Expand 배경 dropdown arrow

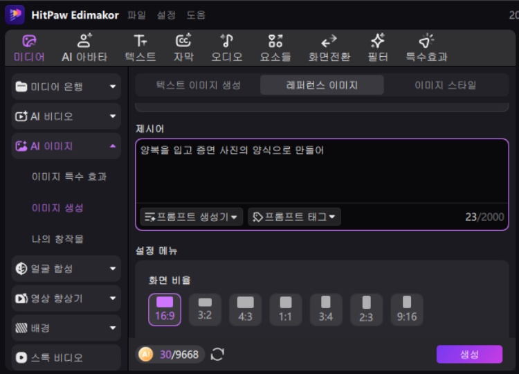point(113,328)
